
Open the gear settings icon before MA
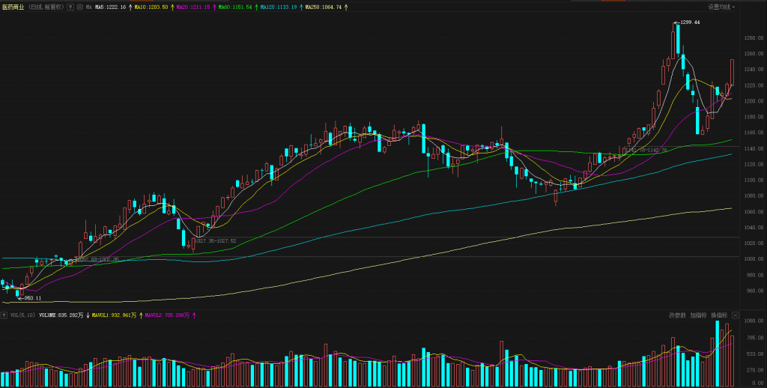(x=79, y=7)
